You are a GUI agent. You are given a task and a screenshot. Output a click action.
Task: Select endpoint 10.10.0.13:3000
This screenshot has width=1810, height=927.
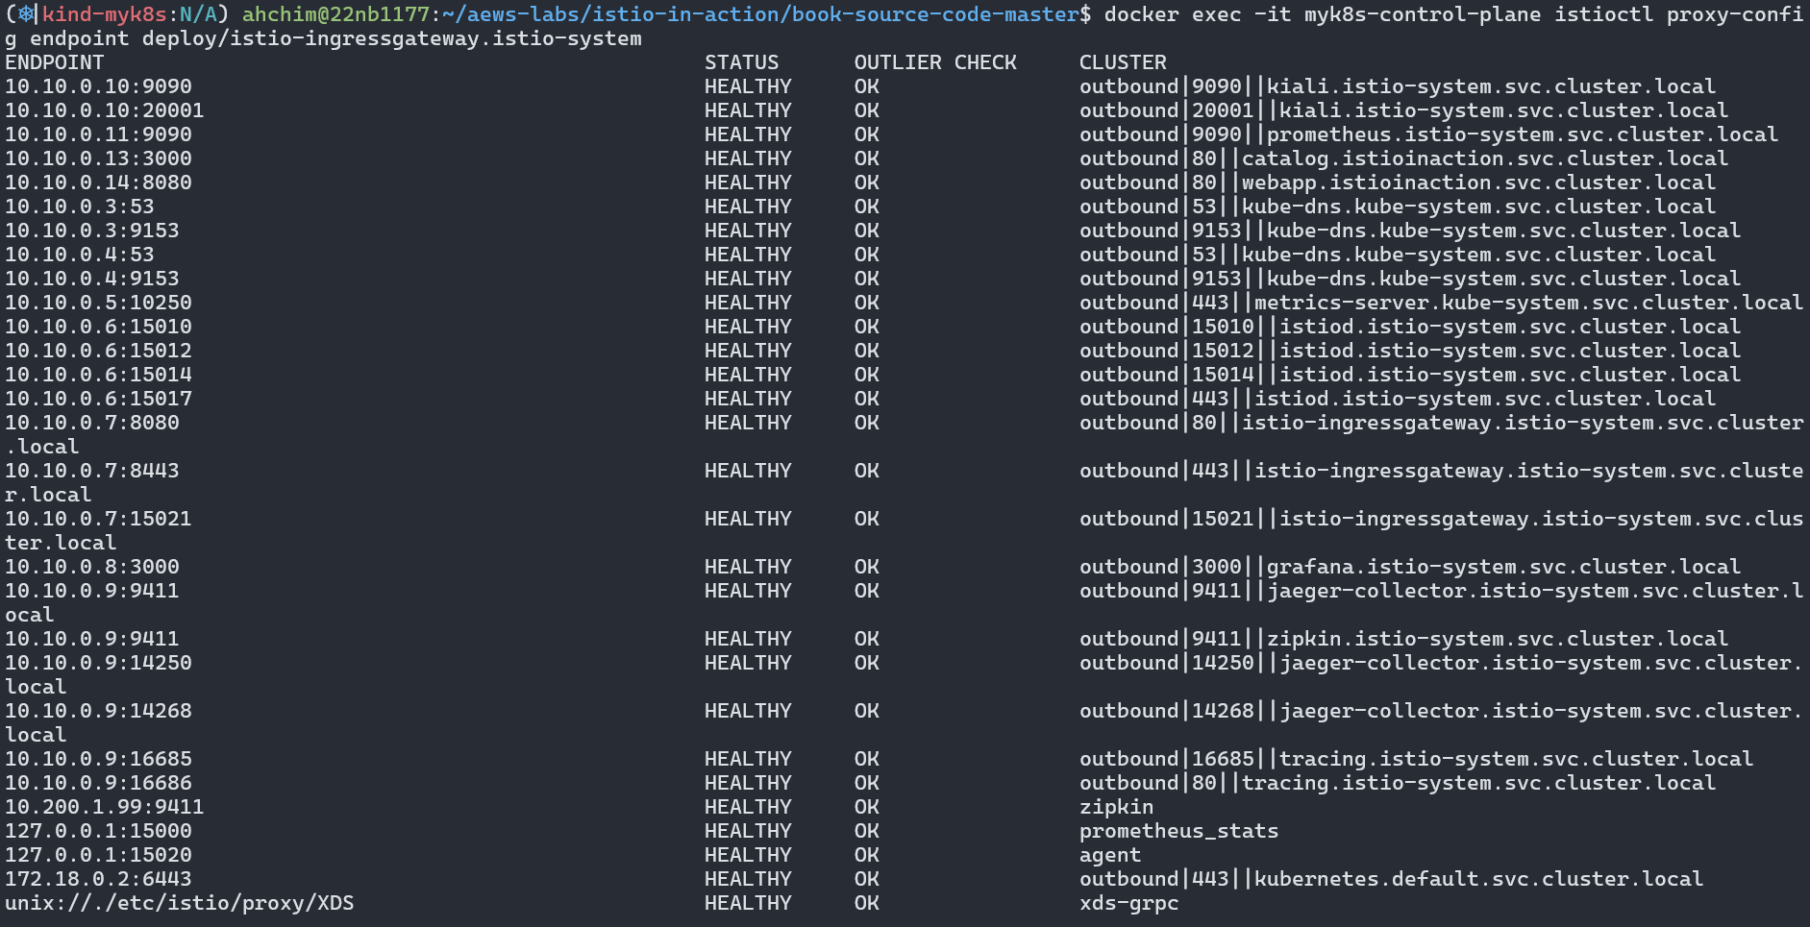click(x=98, y=159)
